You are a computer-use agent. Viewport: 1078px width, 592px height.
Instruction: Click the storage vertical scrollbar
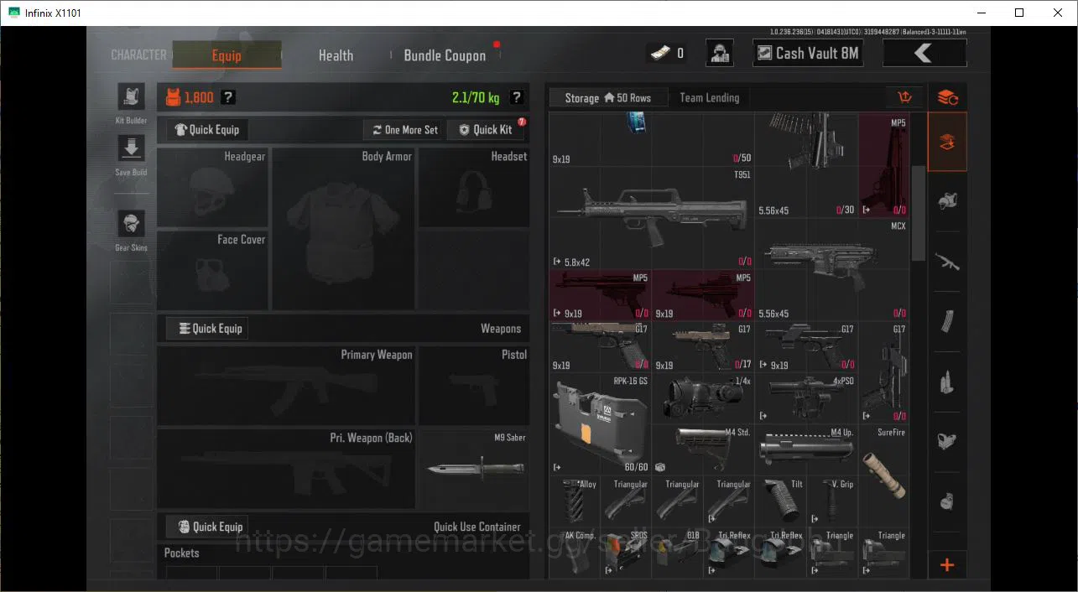point(918,212)
